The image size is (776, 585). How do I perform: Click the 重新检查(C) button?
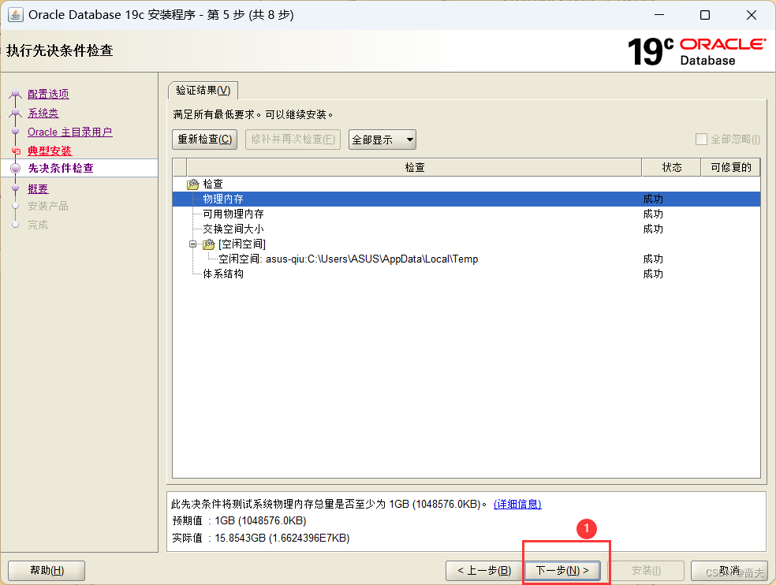click(204, 140)
